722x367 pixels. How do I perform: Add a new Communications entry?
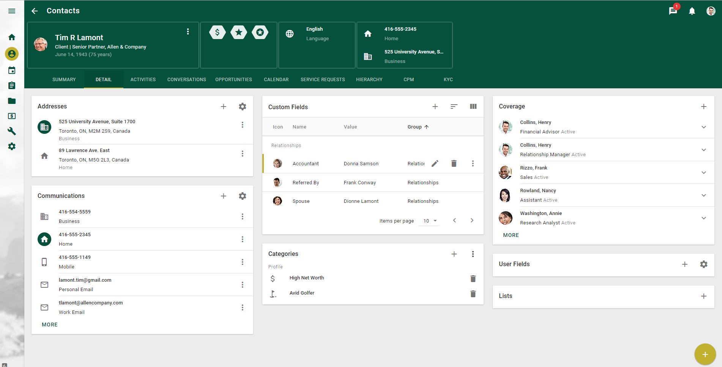coord(224,196)
